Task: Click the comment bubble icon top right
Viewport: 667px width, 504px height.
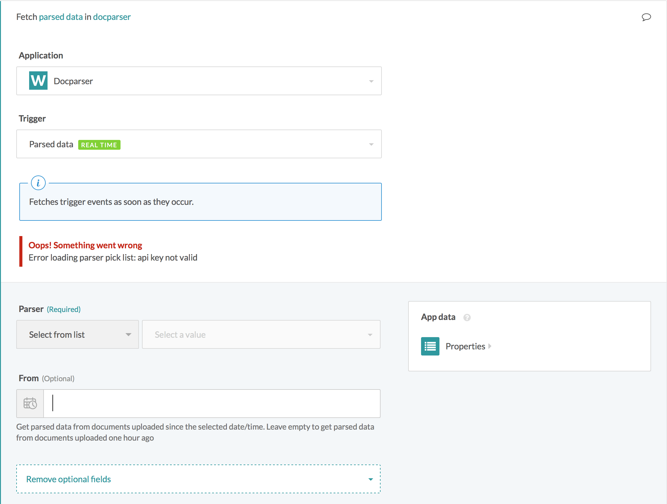Action: [x=646, y=17]
